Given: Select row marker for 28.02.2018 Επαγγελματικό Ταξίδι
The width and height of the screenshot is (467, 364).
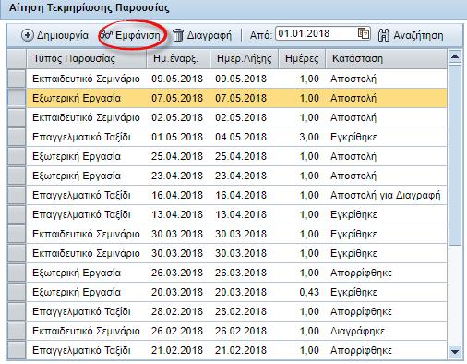Looking at the screenshot, I should [x=17, y=311].
